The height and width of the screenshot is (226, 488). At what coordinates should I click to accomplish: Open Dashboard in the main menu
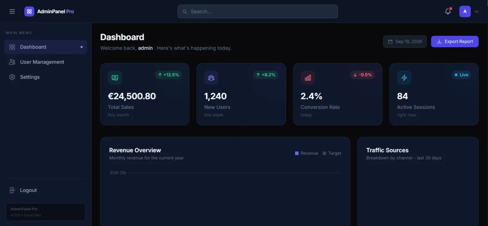pyautogui.click(x=46, y=47)
